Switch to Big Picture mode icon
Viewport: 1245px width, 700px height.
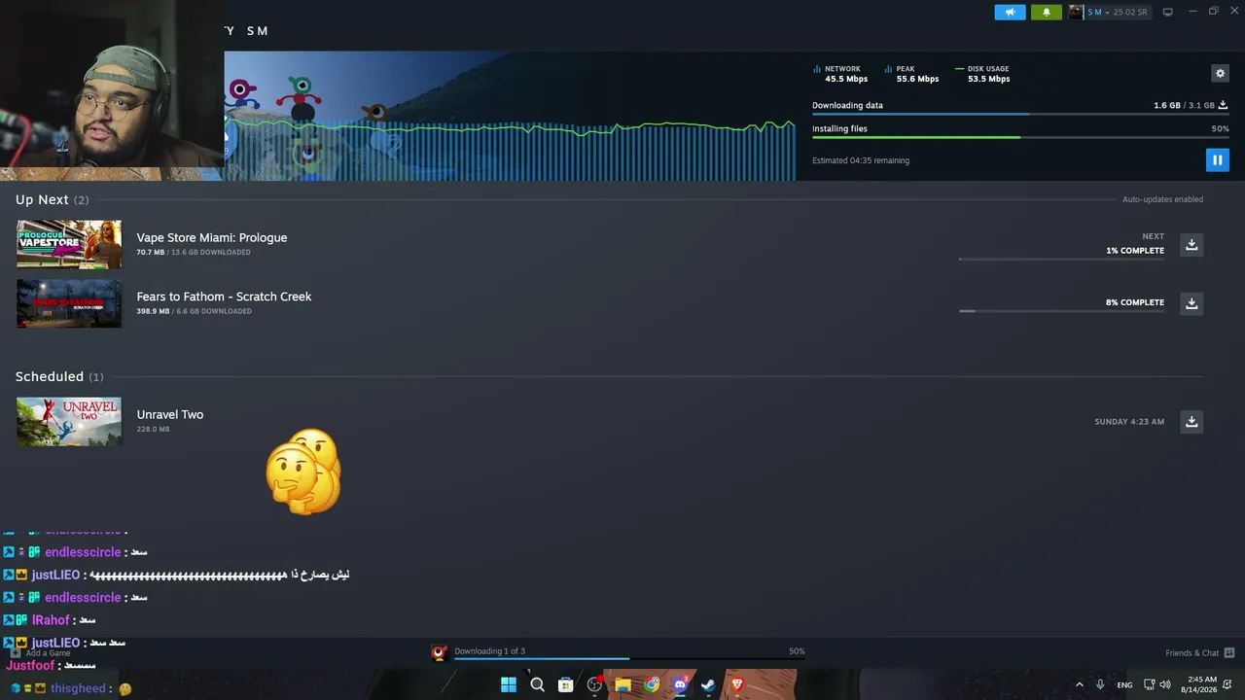pos(1167,12)
